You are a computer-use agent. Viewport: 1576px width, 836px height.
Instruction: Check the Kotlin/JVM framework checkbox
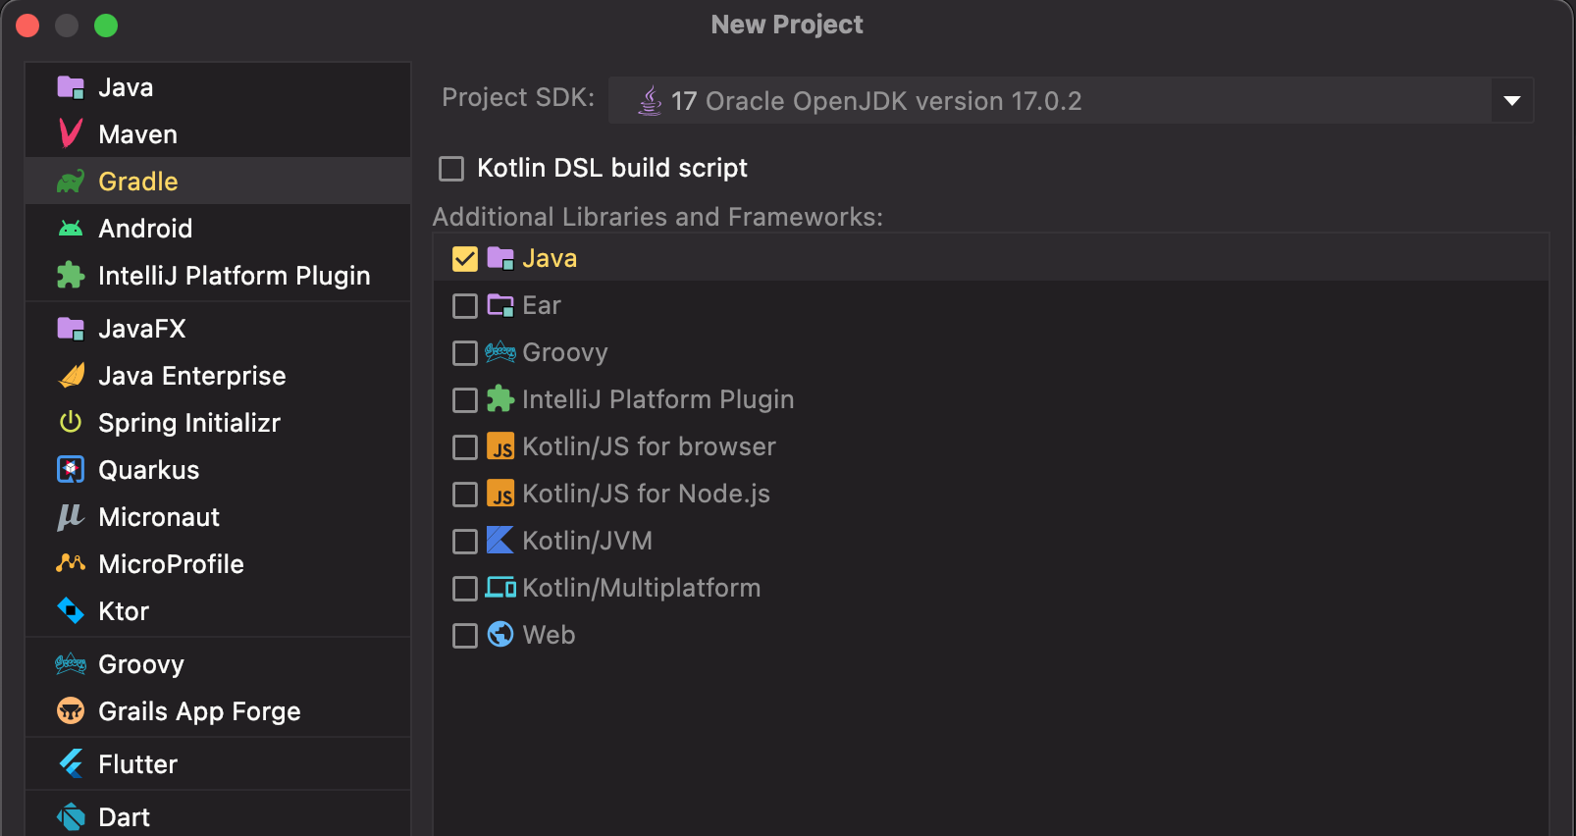point(465,542)
